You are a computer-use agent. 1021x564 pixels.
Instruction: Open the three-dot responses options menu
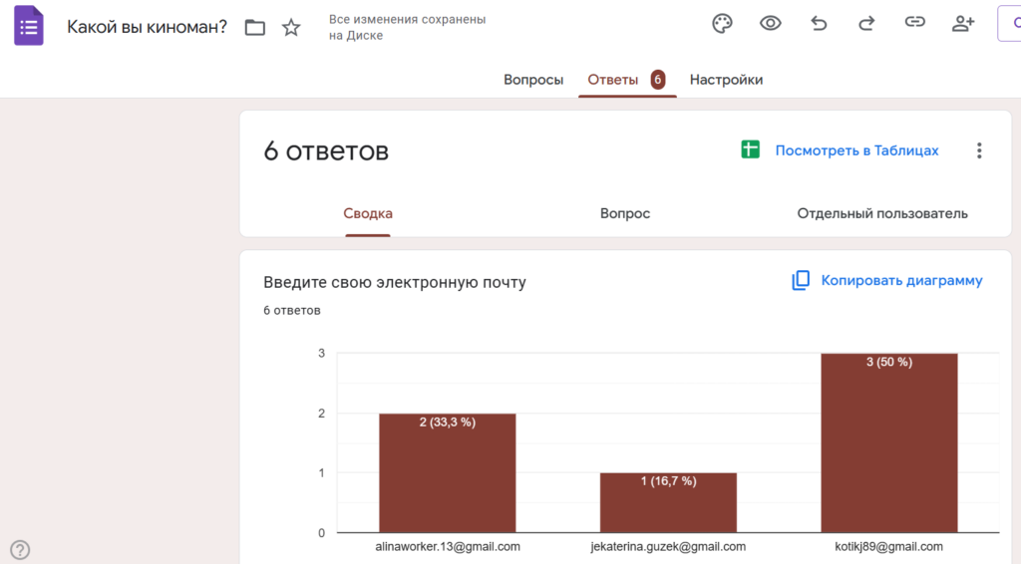click(979, 150)
